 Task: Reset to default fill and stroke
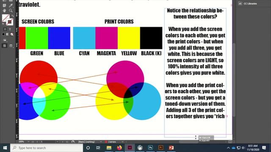[3, 24]
